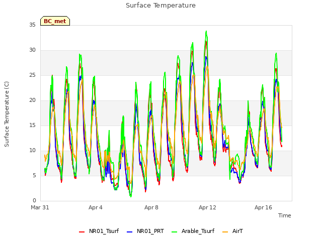Image resolution: width=322 pixels, height=241 pixels.
Task: Click the 25 y-axis tick label
Action: 32,75
